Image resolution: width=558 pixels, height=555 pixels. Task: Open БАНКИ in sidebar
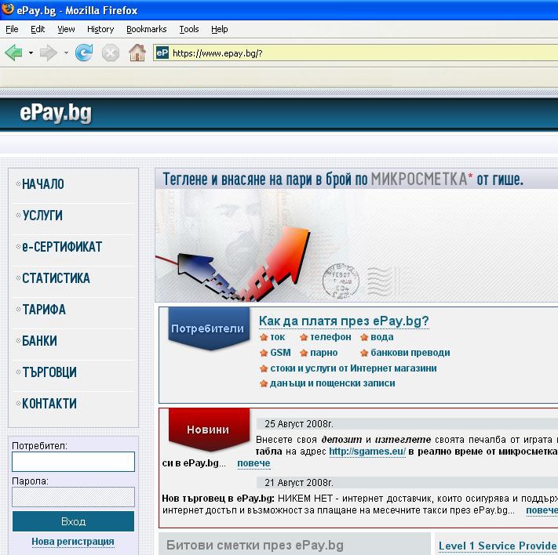[39, 341]
